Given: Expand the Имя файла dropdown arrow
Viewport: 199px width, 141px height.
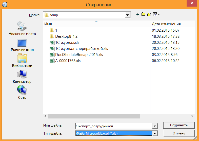Looking at the screenshot, I should pyautogui.click(x=155, y=126).
